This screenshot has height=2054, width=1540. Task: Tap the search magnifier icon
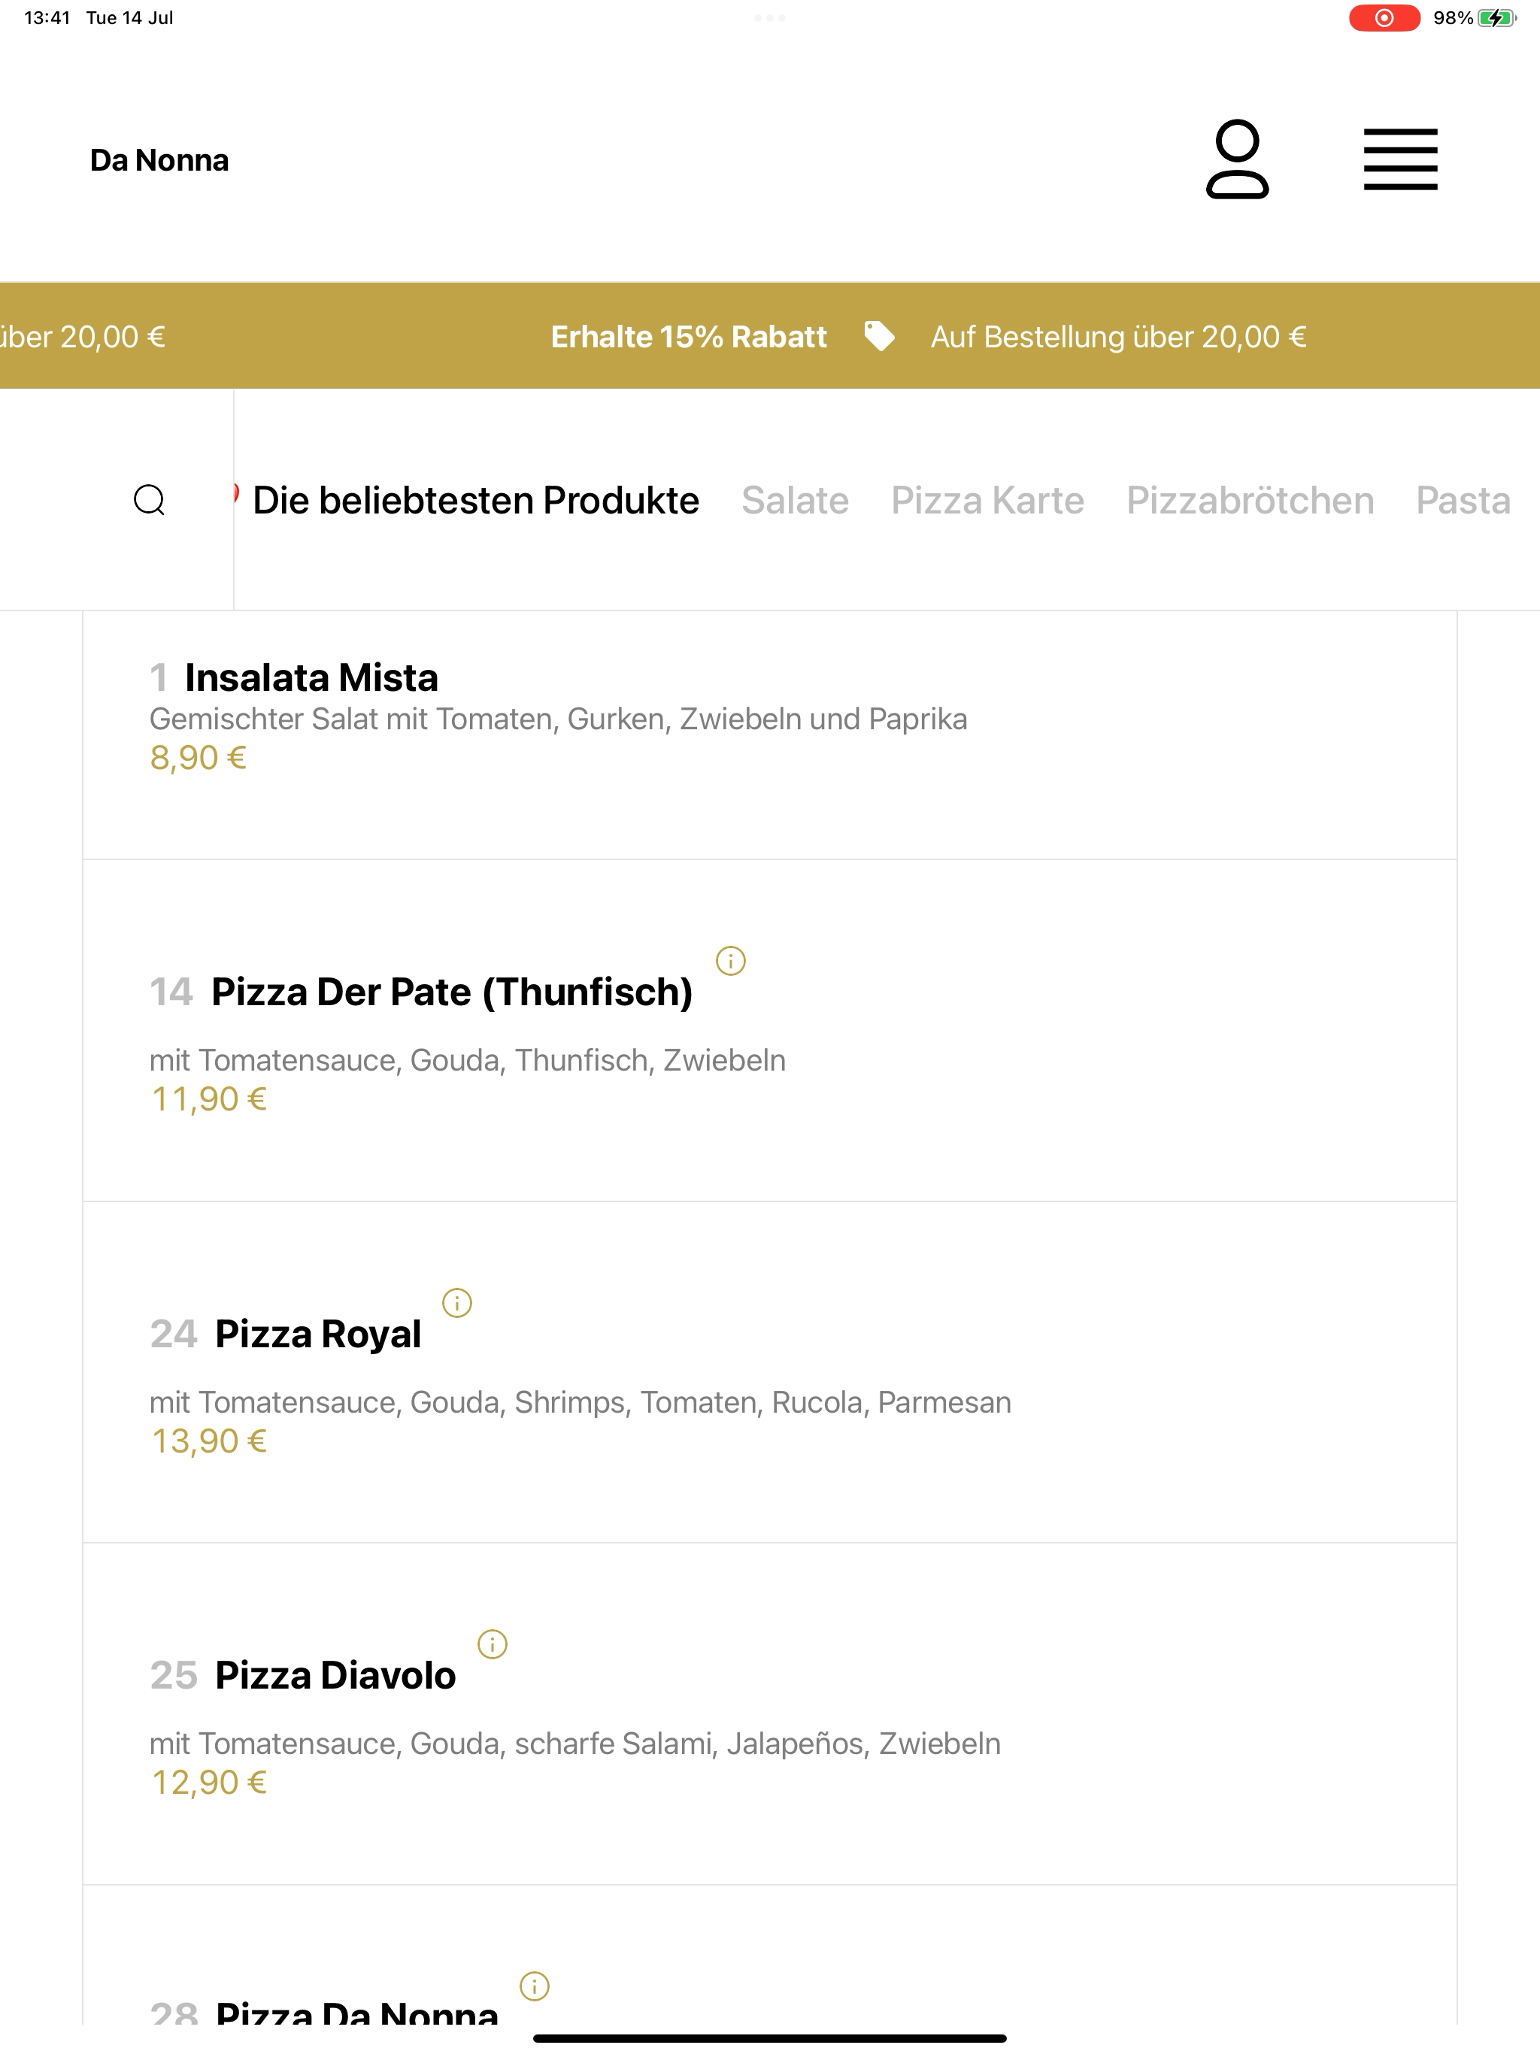(x=150, y=499)
